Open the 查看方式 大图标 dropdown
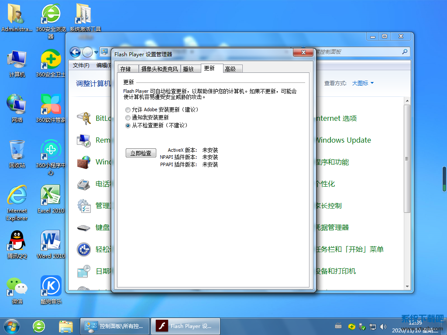This screenshot has height=335, width=447. tap(362, 83)
